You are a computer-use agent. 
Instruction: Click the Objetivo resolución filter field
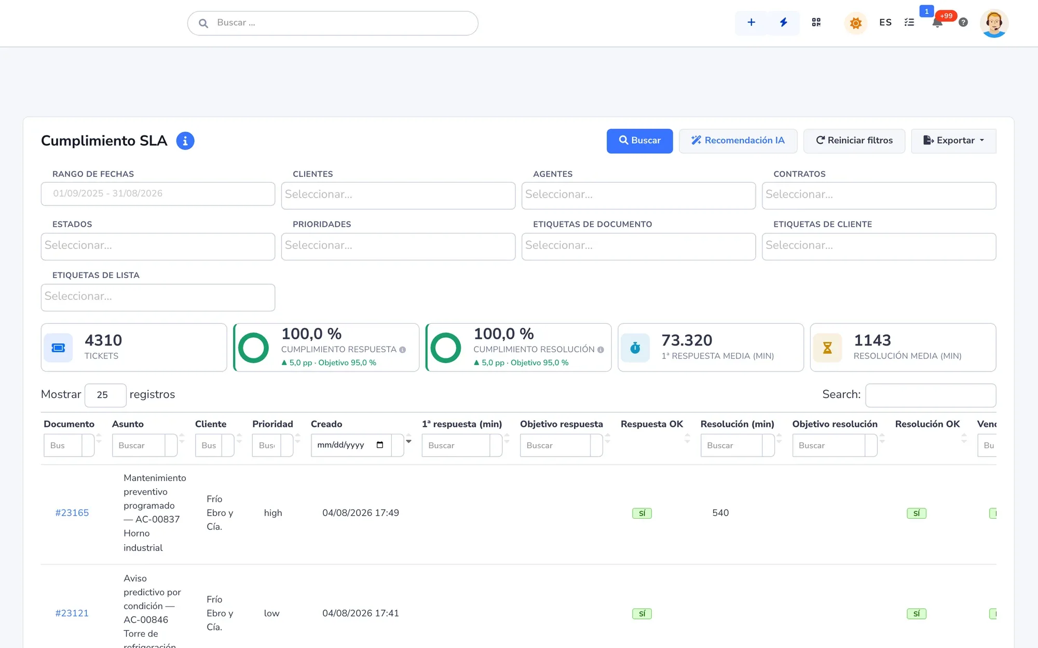tap(829, 445)
